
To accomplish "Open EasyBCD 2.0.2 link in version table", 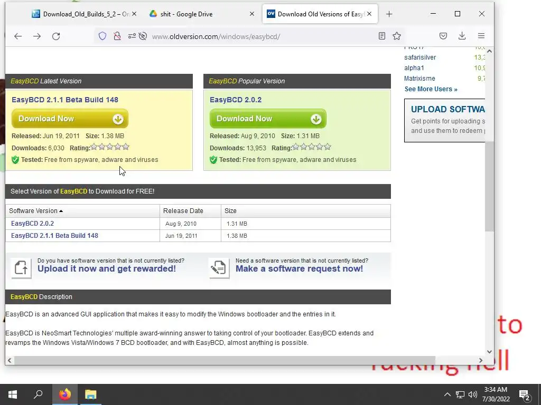I will click(32, 224).
